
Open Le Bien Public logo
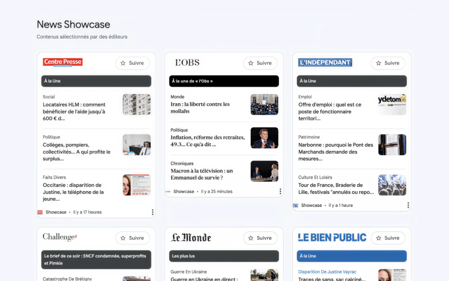[x=332, y=237]
